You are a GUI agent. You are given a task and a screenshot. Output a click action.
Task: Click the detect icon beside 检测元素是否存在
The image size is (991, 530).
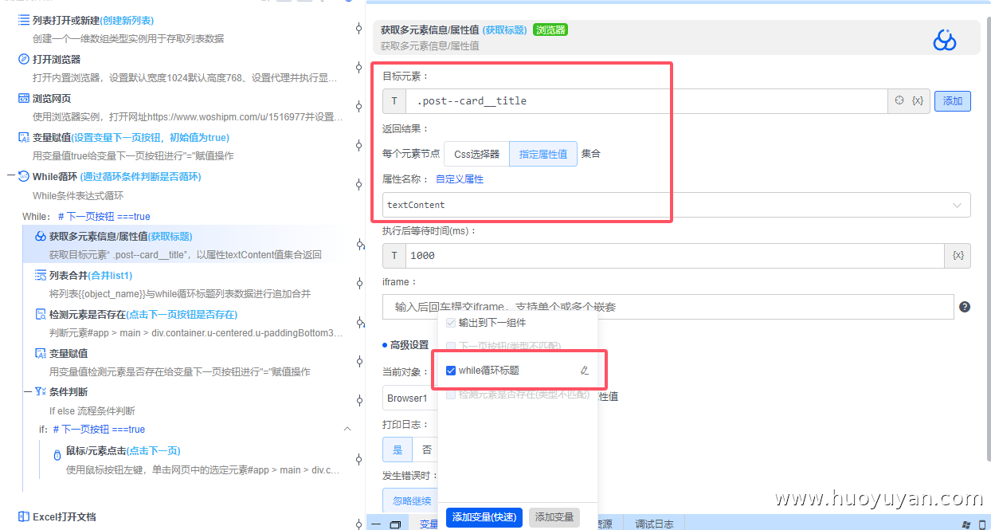(x=41, y=314)
